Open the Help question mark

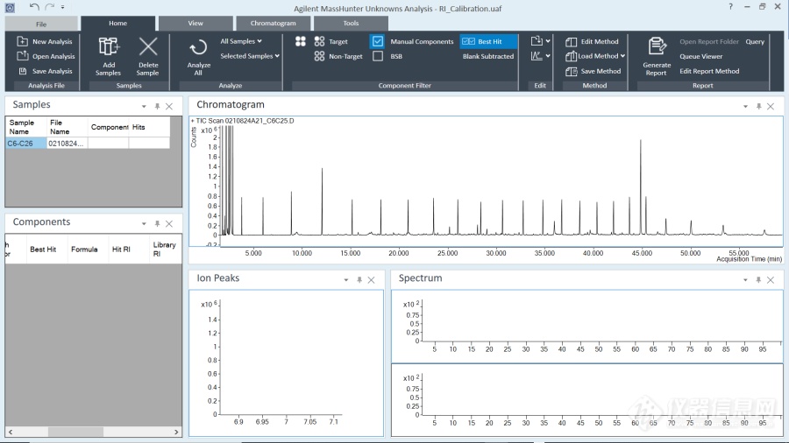pos(730,6)
